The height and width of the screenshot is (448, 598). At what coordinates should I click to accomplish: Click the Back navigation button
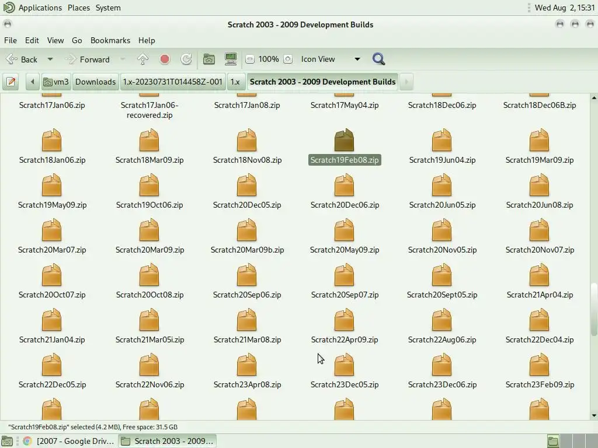(22, 60)
